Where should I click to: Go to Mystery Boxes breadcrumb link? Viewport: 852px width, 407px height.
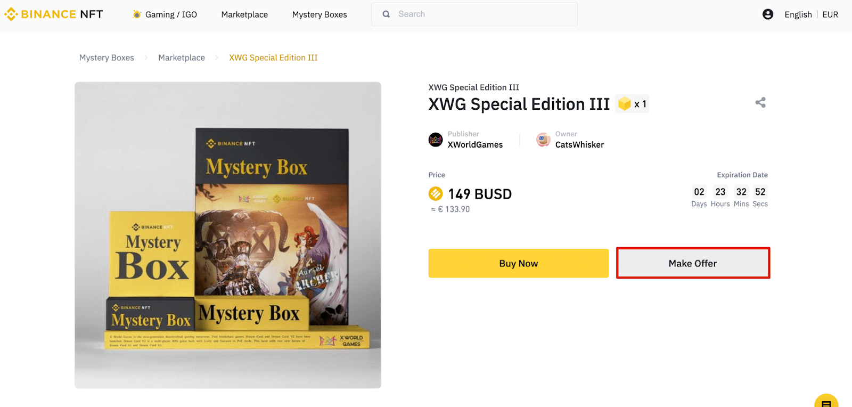point(106,58)
